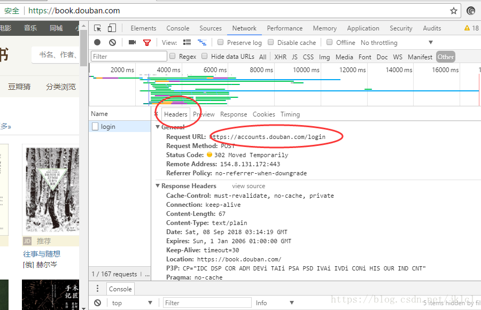Switch to the Timing detail tab
The height and width of the screenshot is (310, 481).
[x=290, y=114]
